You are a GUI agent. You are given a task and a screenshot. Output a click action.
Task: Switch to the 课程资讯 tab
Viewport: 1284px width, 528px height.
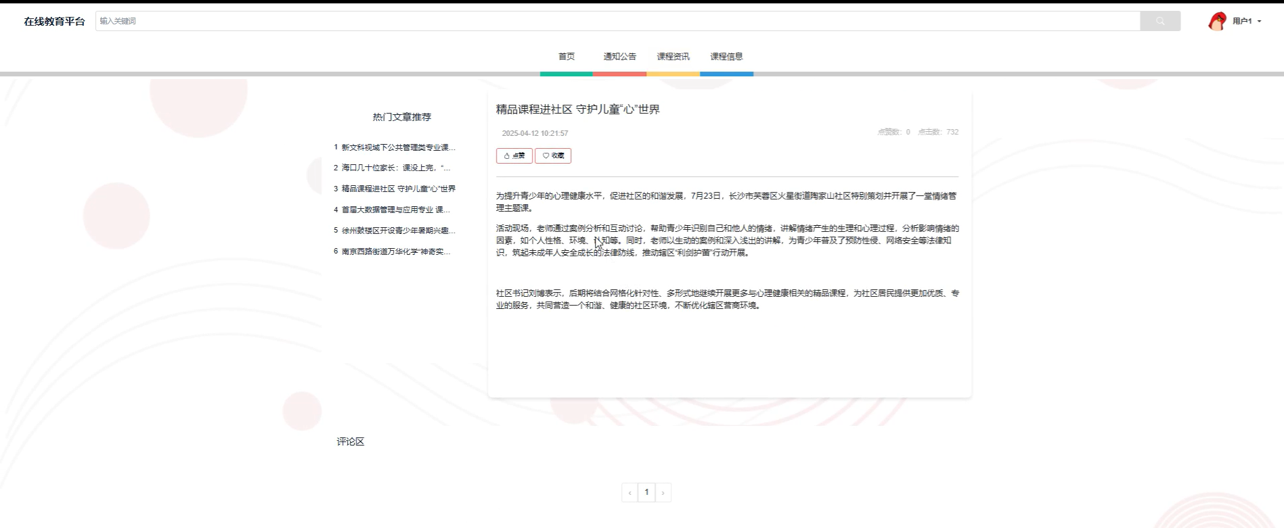(x=673, y=57)
